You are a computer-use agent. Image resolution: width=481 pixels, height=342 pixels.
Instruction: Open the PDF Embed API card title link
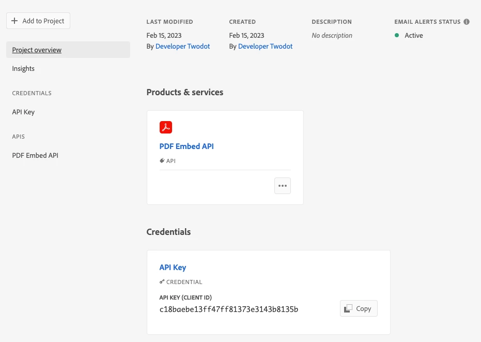pyautogui.click(x=187, y=146)
